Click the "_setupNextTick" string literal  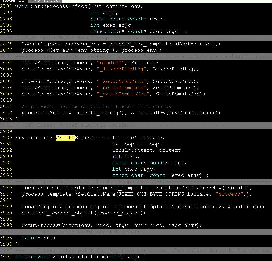(x=122, y=82)
